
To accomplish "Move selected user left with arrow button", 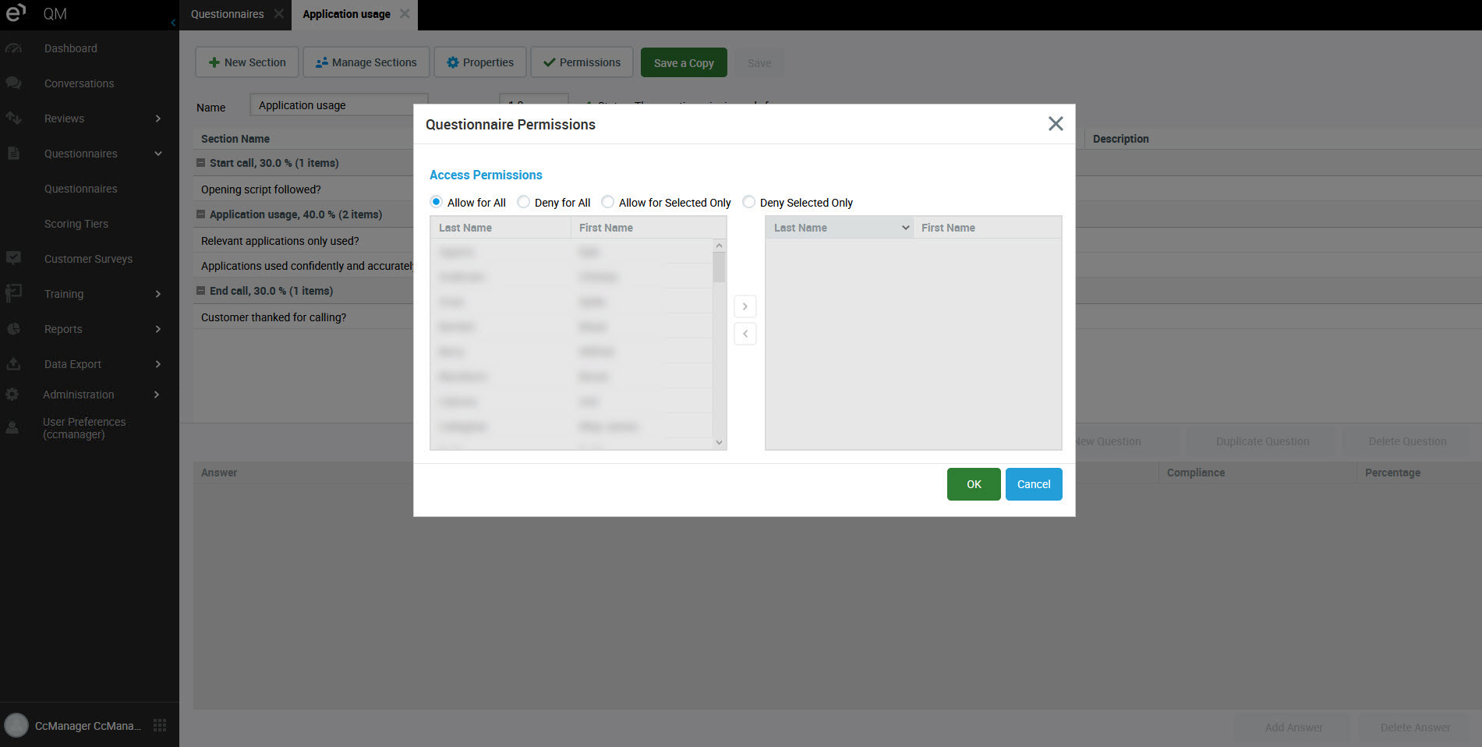I will coord(745,334).
